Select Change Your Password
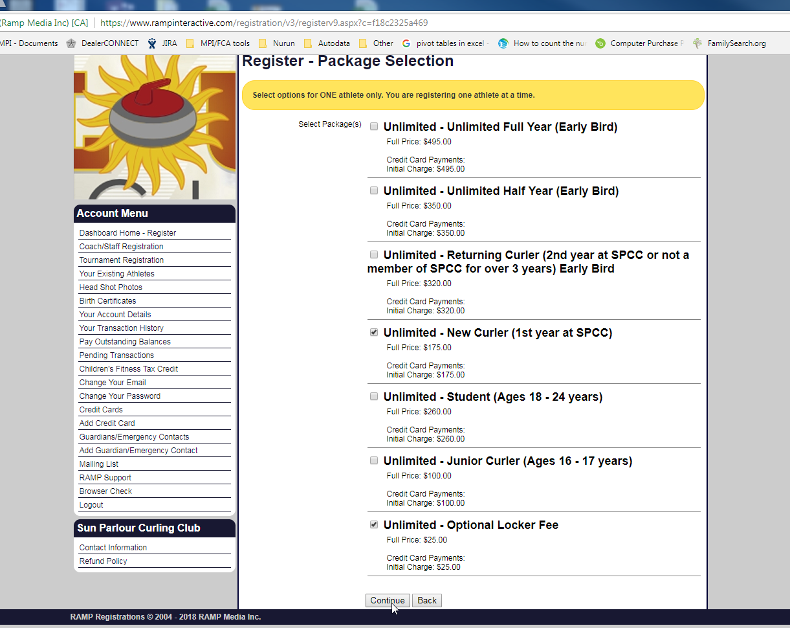Image resolution: width=790 pixels, height=628 pixels. [120, 396]
